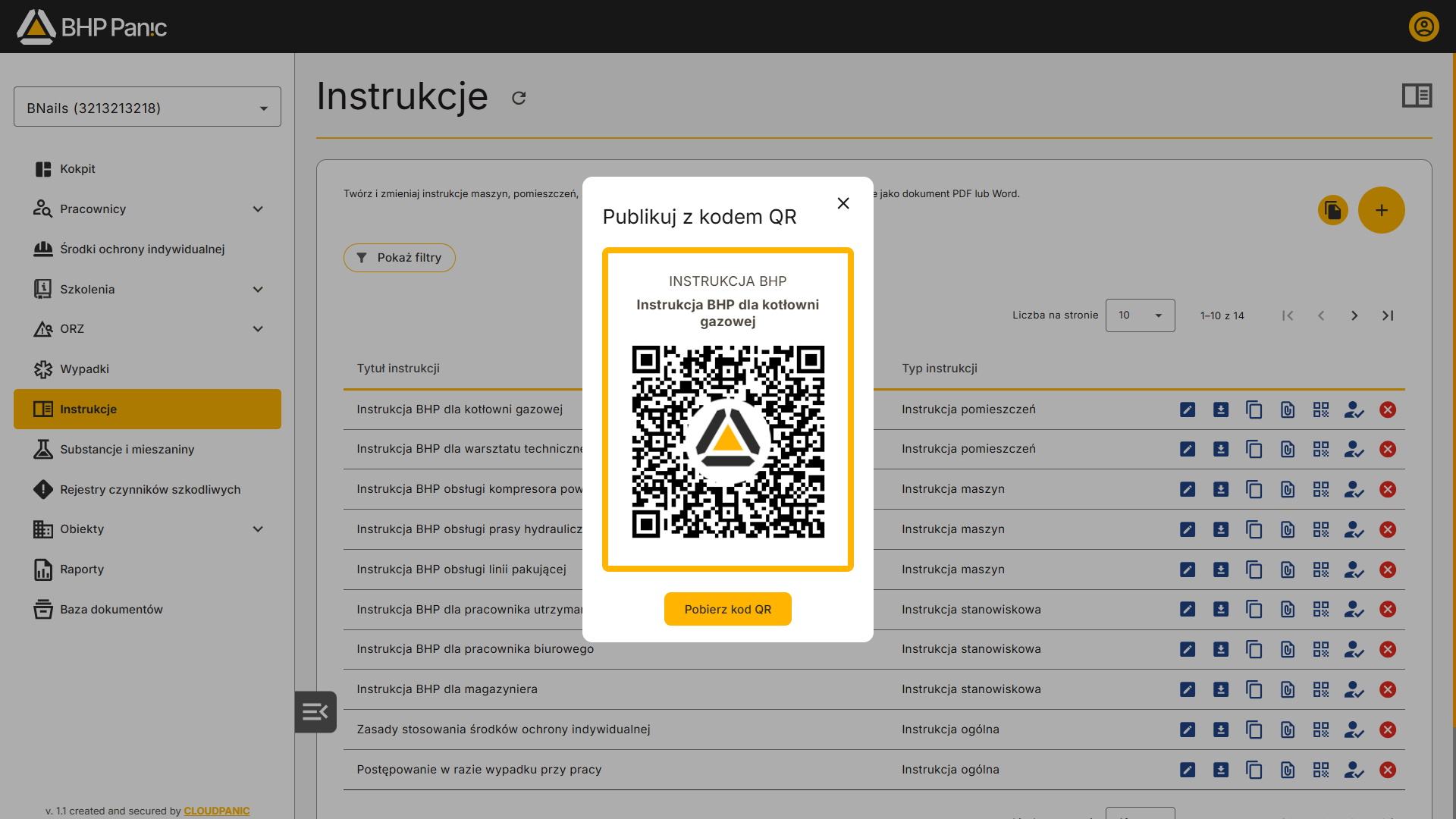
Task: Go to last page of results
Action: [x=1388, y=315]
